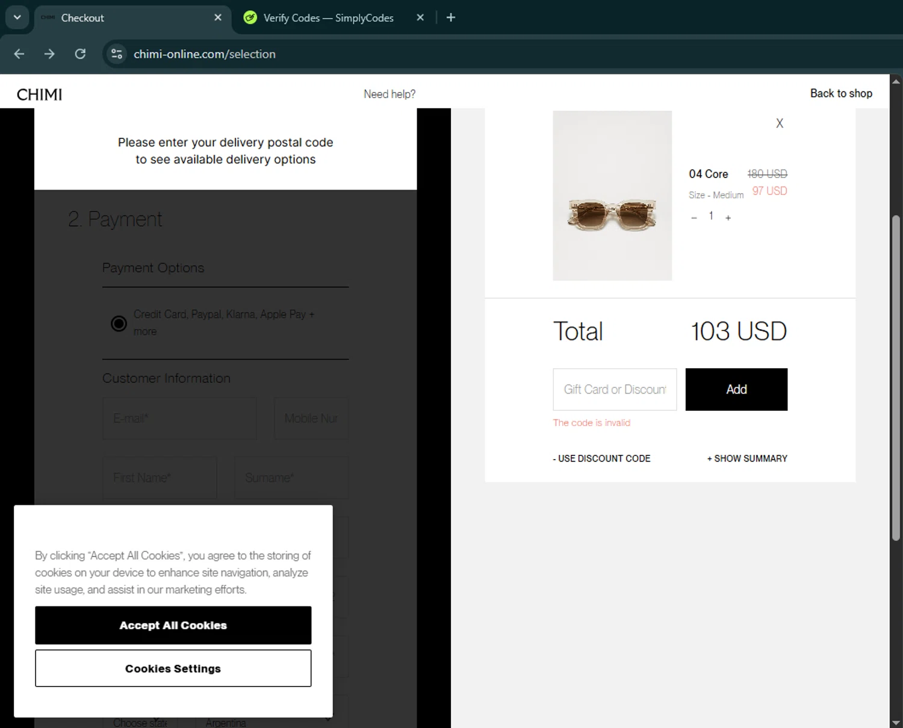Click the 2. Payment heading

115,220
